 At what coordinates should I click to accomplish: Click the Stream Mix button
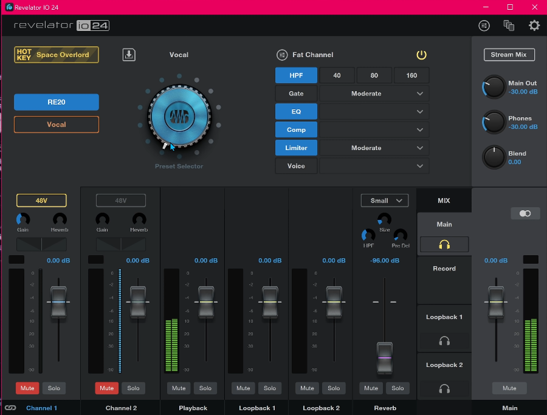coord(509,55)
